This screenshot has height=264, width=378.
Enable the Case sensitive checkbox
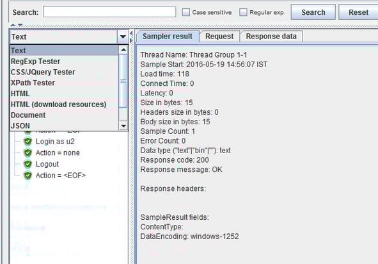coord(186,12)
